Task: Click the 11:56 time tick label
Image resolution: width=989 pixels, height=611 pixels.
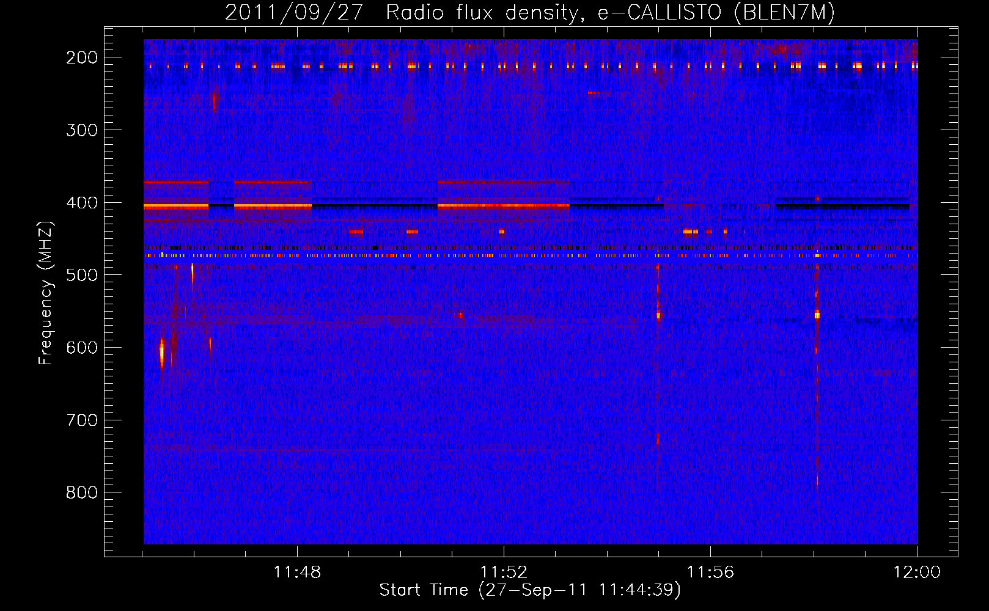Action: 710,573
